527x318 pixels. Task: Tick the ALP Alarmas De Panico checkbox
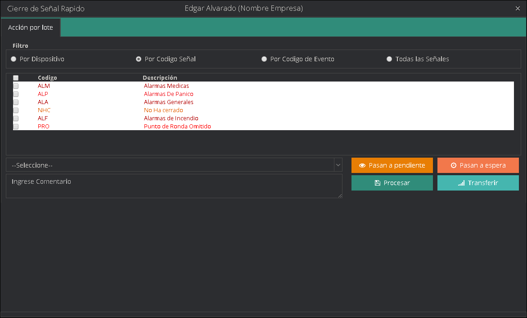(x=16, y=94)
